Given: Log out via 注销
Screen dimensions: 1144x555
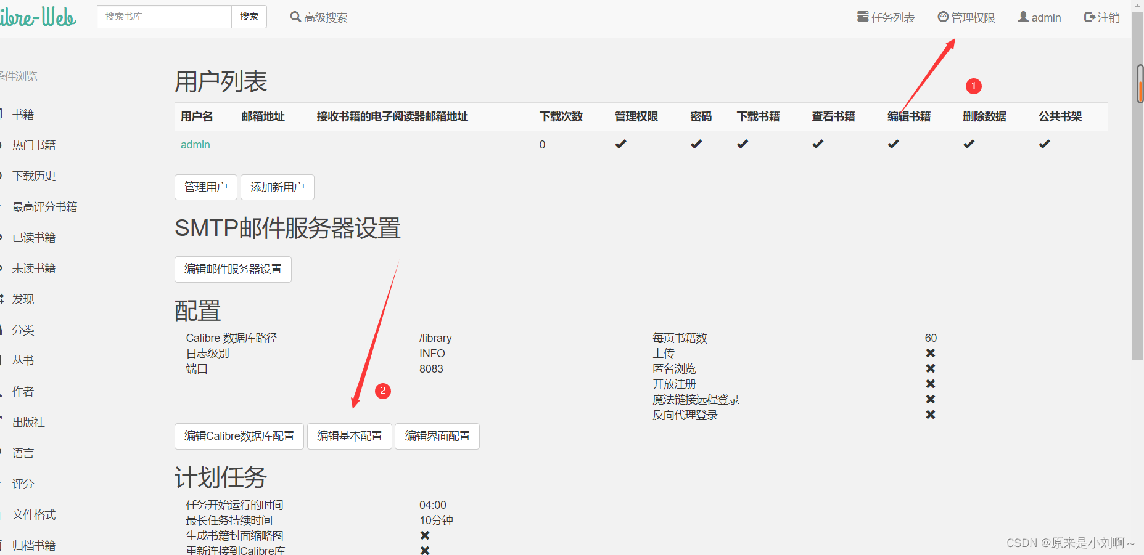Looking at the screenshot, I should click(1102, 17).
